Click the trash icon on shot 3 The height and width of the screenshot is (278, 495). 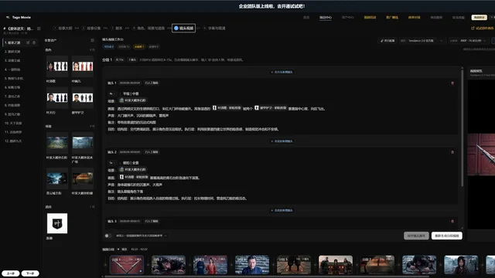point(452,222)
